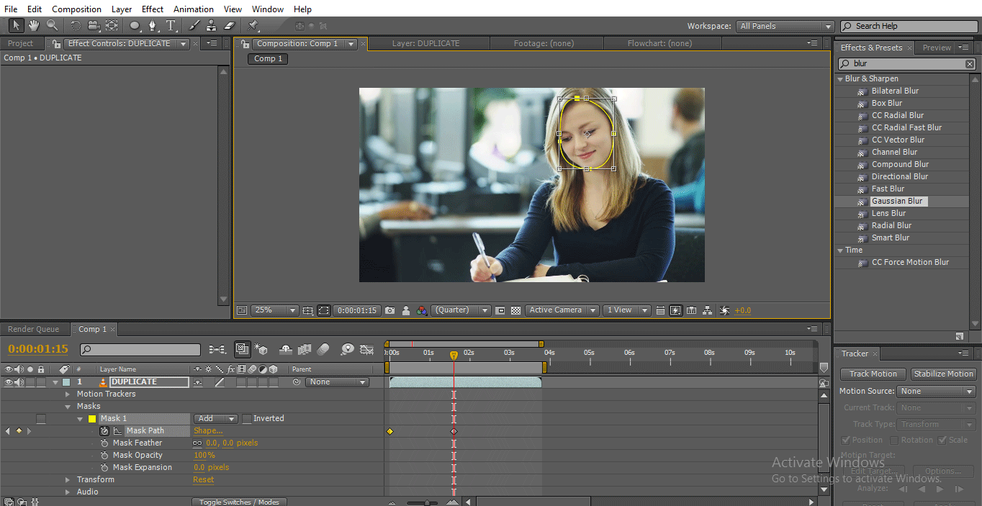
Task: Enable the Inverted mask checkbox
Action: tap(245, 418)
